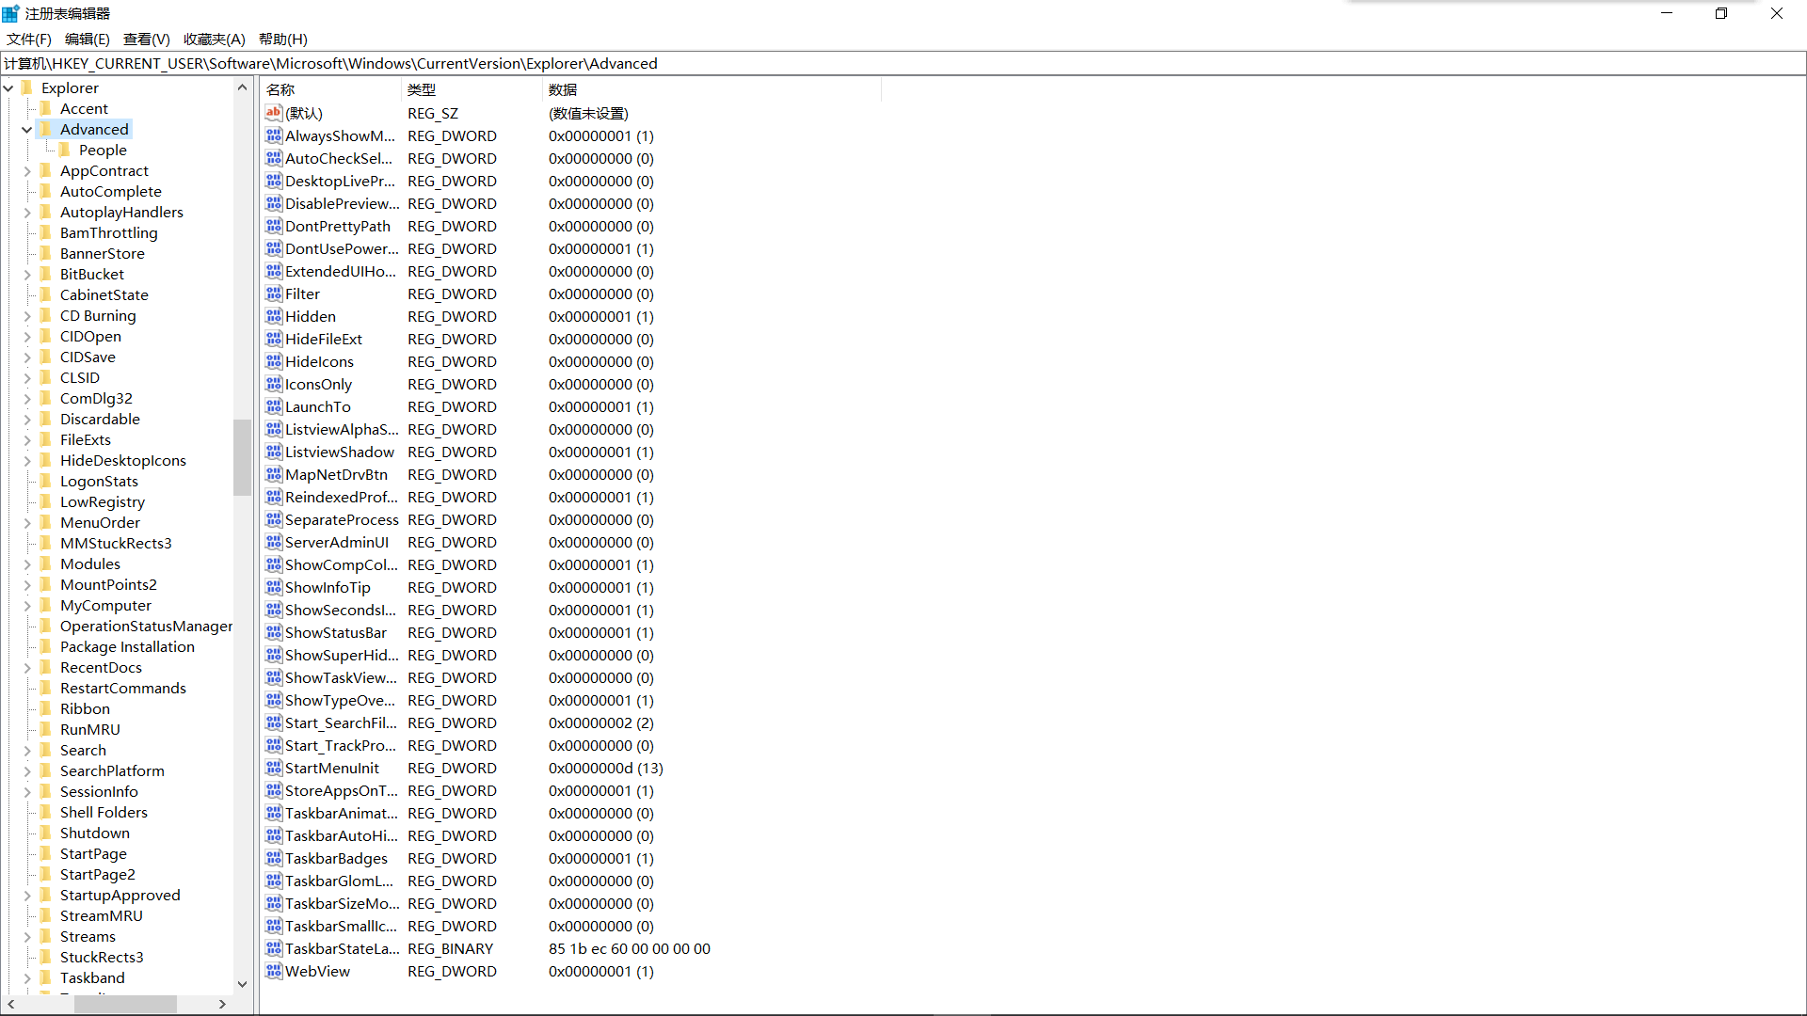
Task: Select the StuckRects3 key
Action: 102,957
